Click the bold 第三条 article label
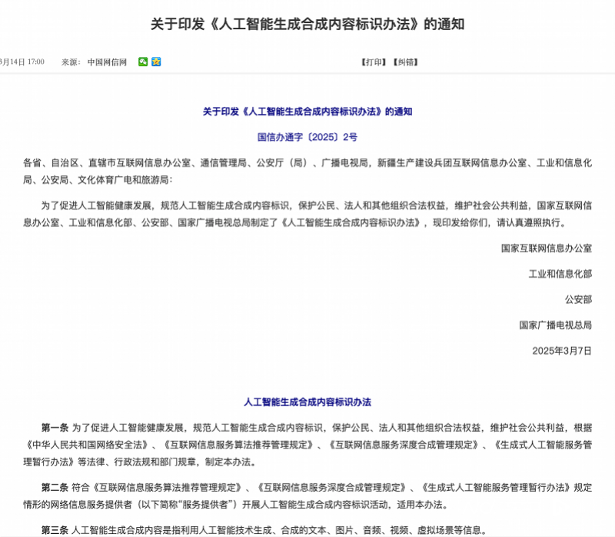Screen dimensions: 615x537 tap(55, 530)
